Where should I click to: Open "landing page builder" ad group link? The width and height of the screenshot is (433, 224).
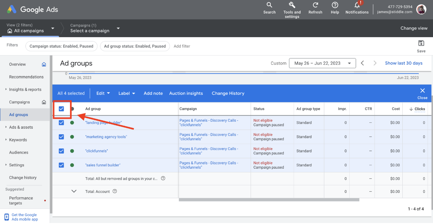click(104, 123)
